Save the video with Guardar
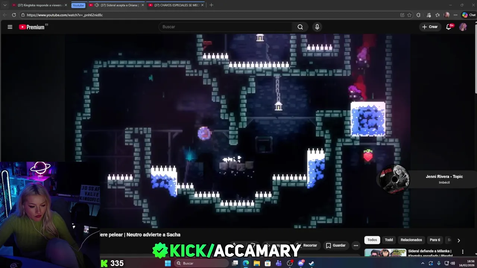 pyautogui.click(x=335, y=245)
